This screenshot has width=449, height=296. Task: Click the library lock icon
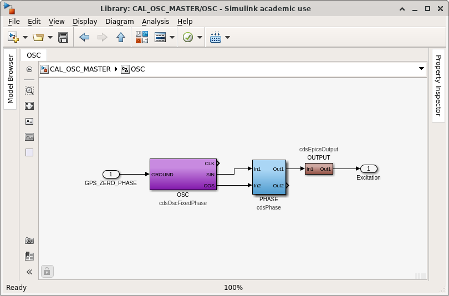tap(47, 271)
